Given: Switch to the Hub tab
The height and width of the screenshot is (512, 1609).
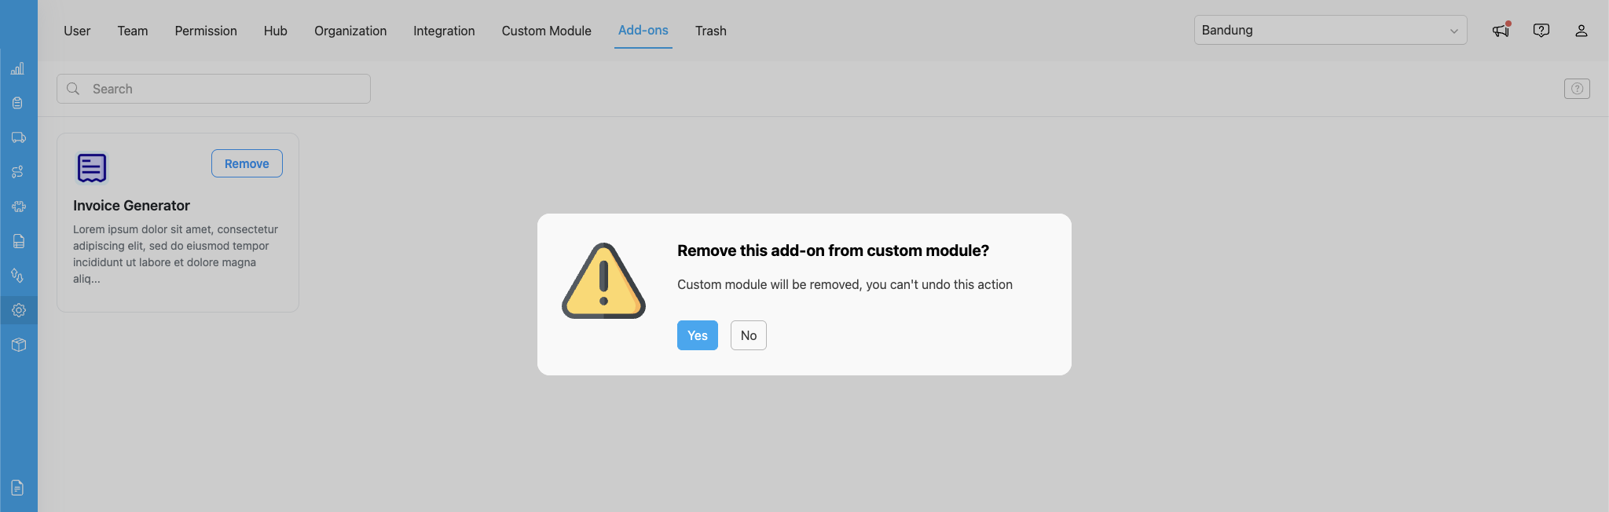Looking at the screenshot, I should [276, 31].
